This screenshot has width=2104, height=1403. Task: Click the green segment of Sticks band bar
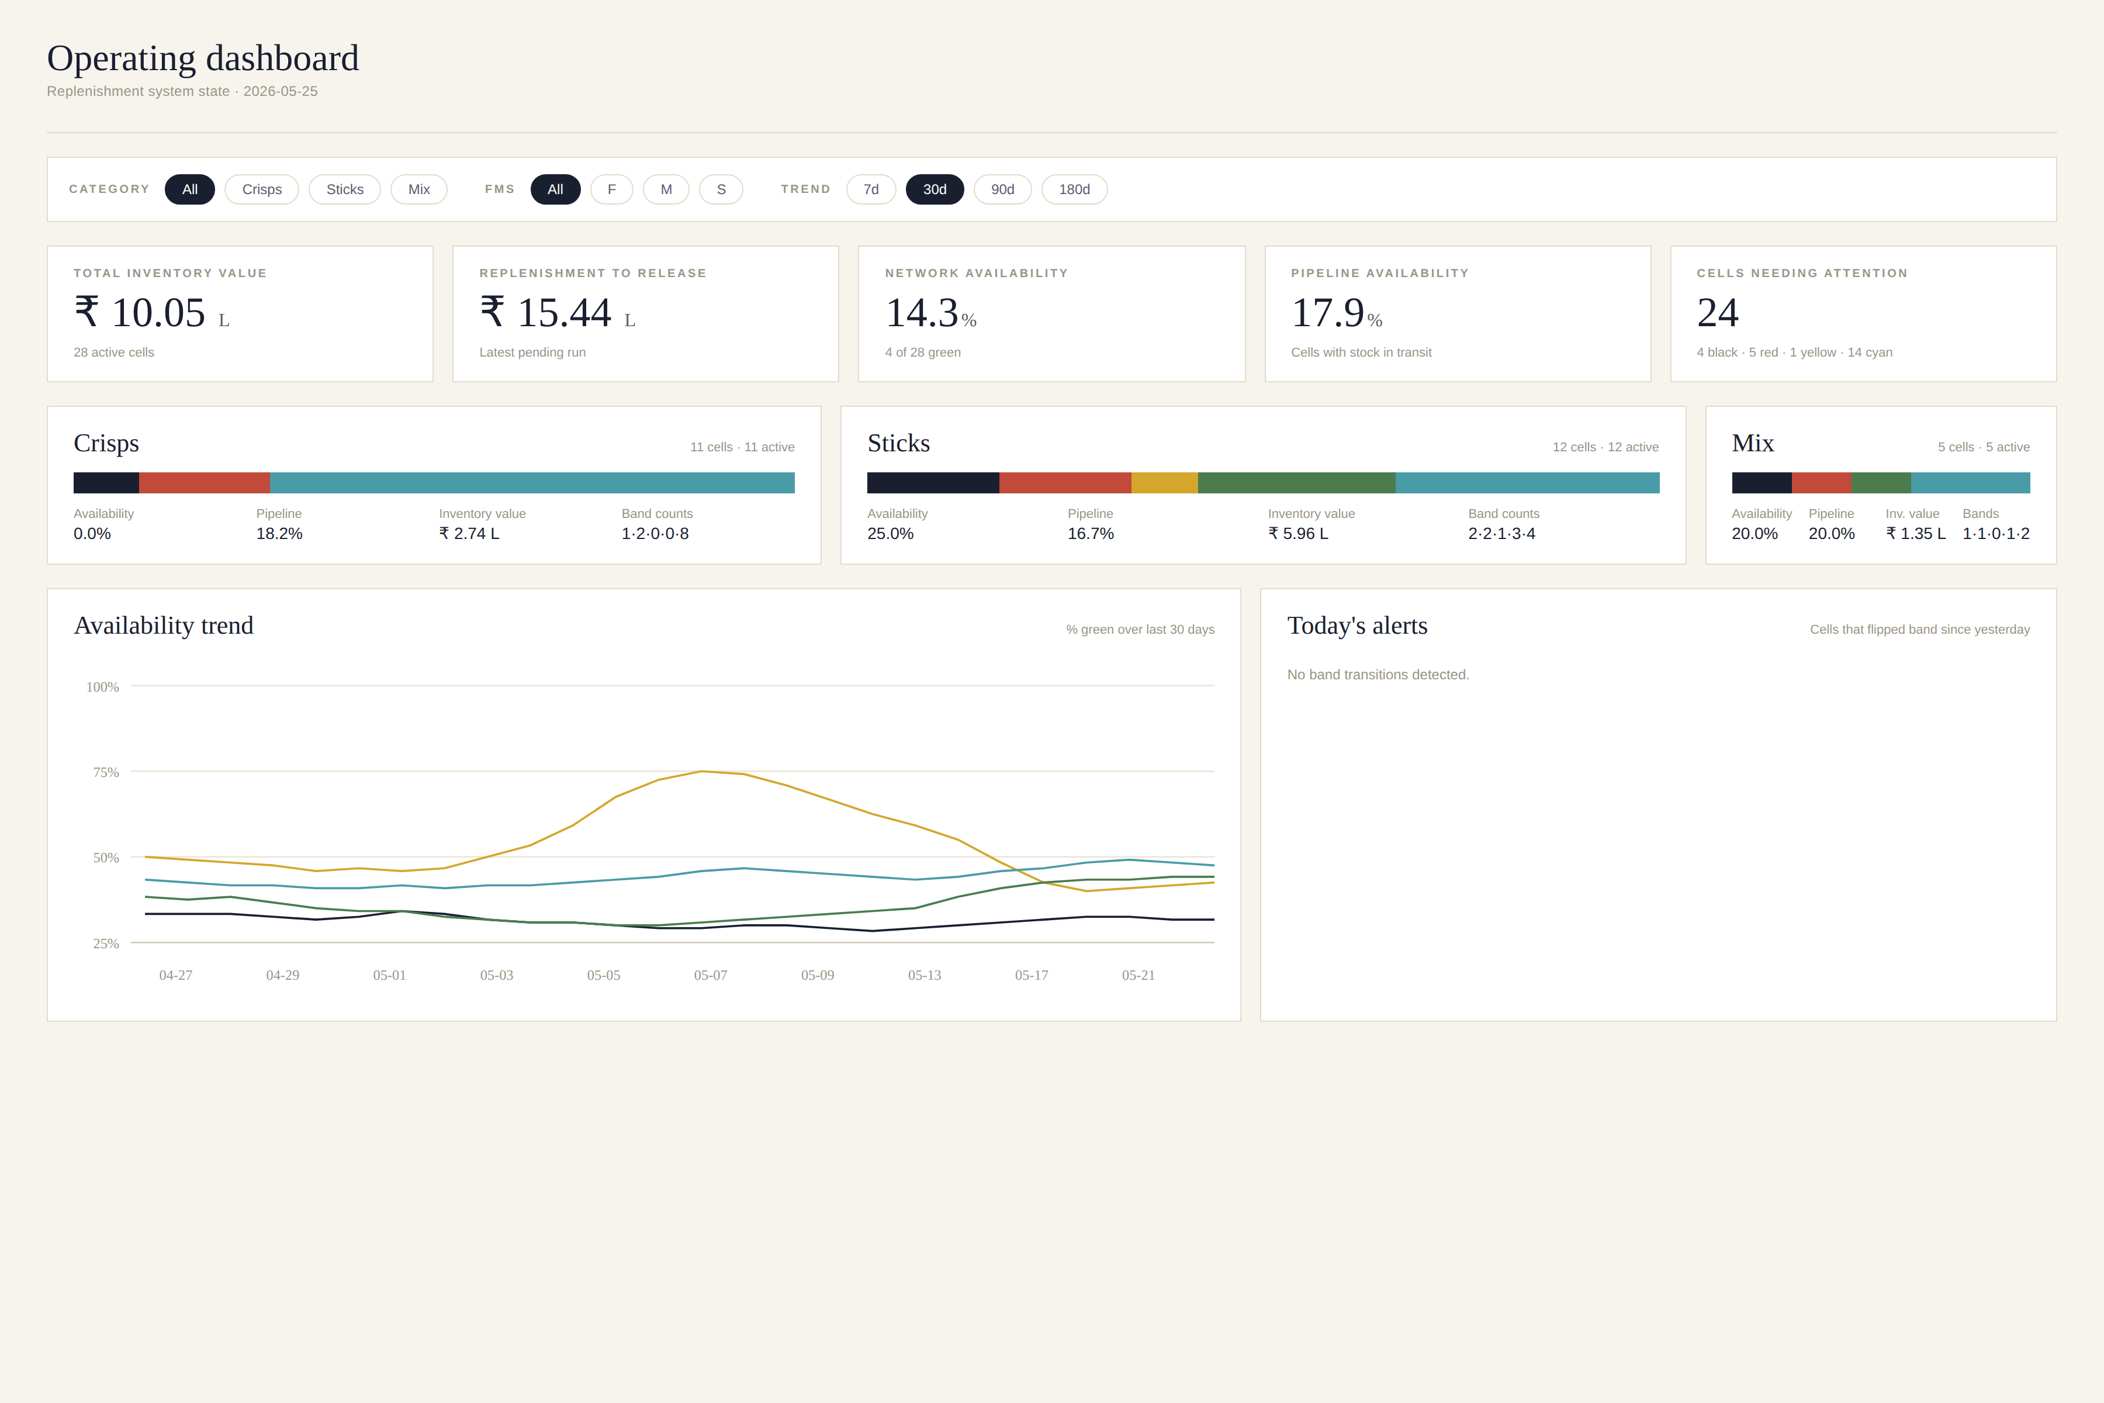[x=1296, y=483]
